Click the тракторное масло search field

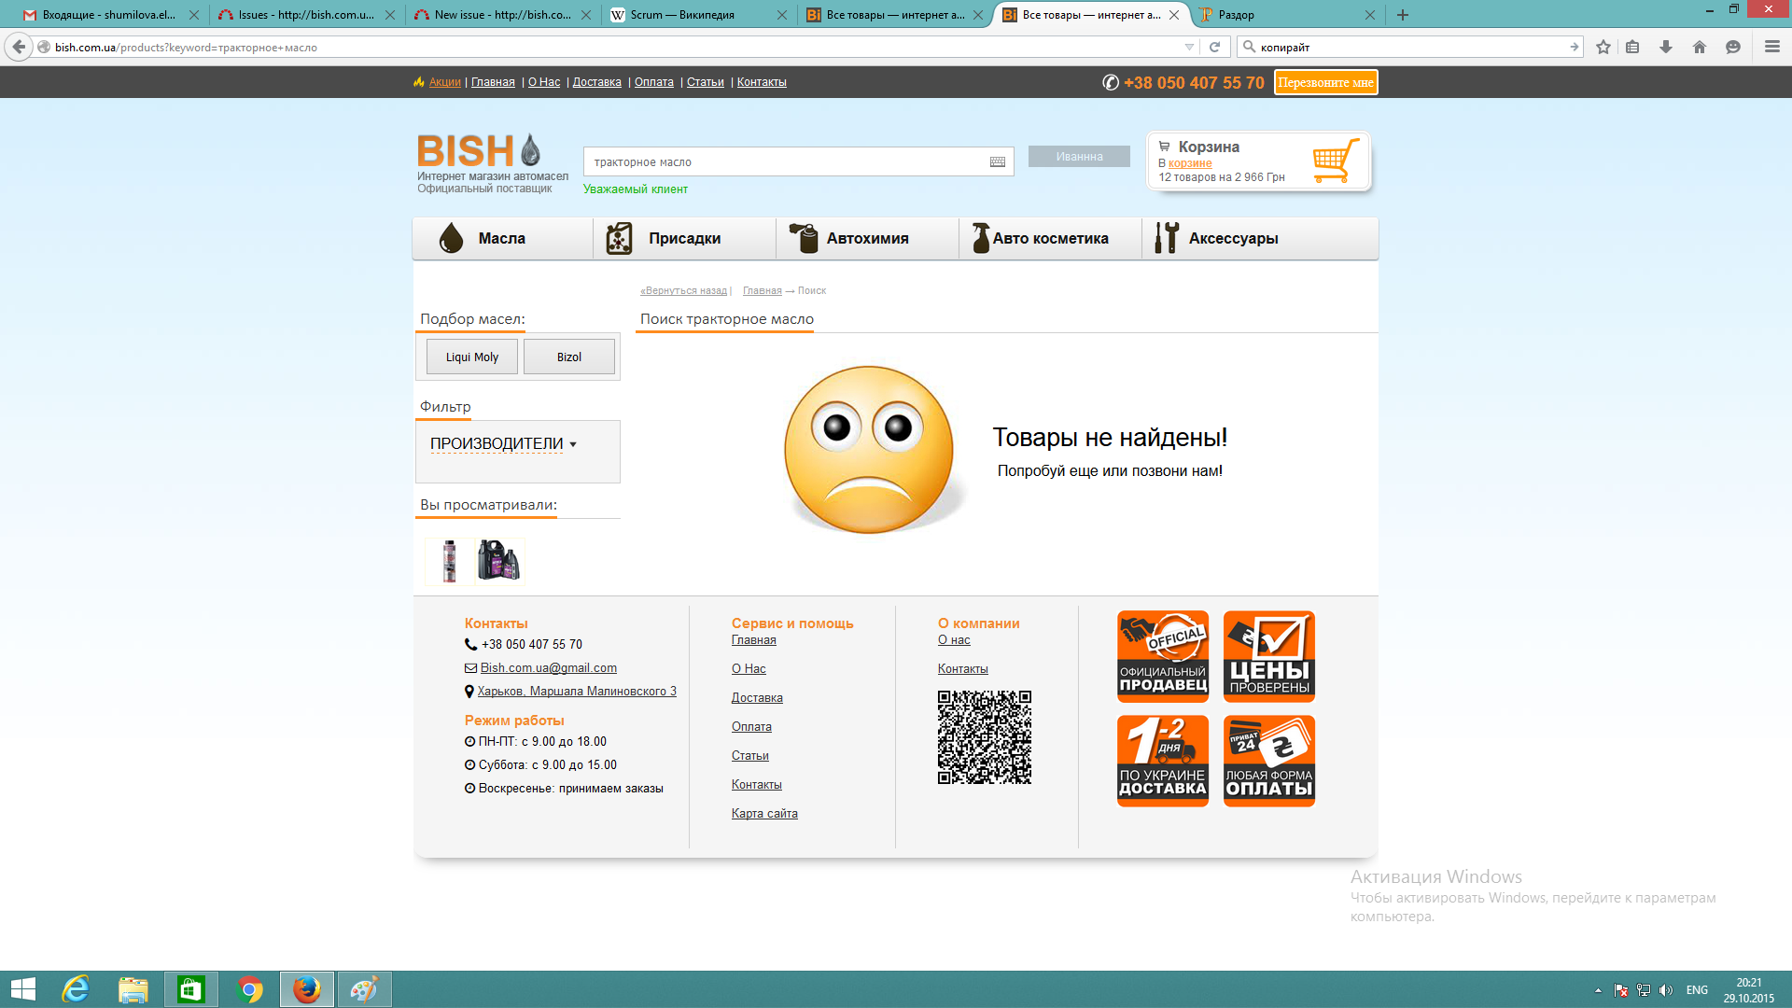(x=784, y=162)
